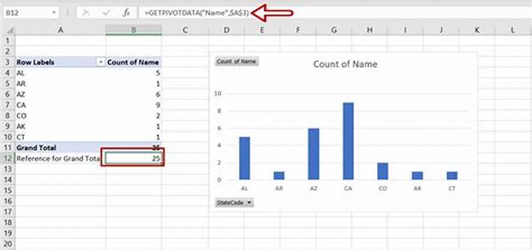The height and width of the screenshot is (250, 532).
Task: Click the Reference for Grand Total cell
Action: [x=61, y=158]
